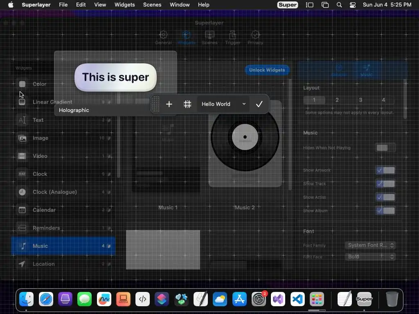Open the View menu
Viewport: 419px width, 314px height.
click(x=100, y=5)
